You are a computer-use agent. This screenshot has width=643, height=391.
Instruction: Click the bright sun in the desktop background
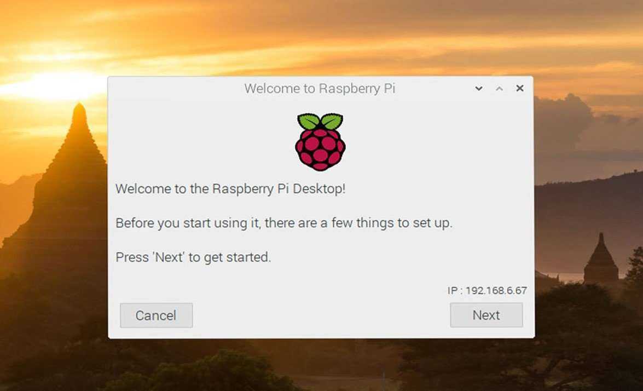point(53,85)
